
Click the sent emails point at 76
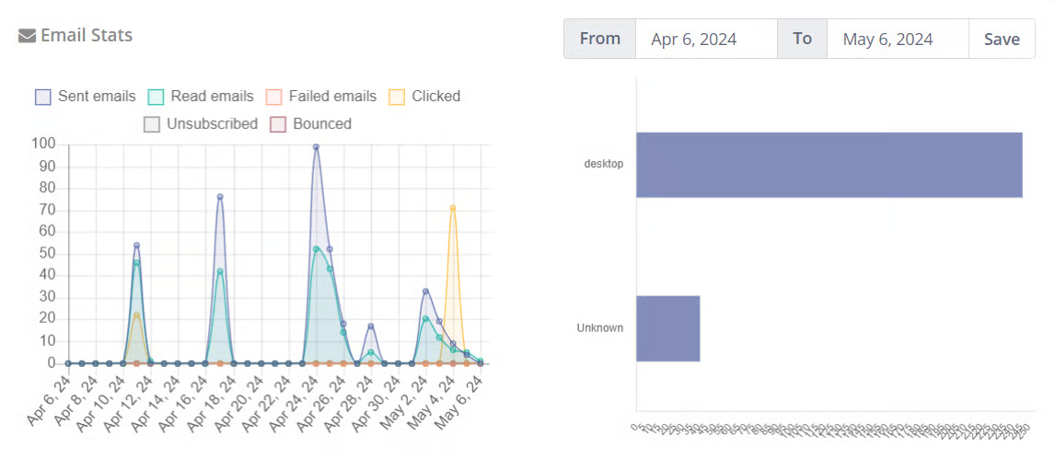point(220,197)
